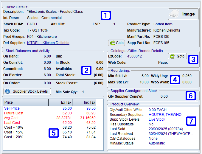Click Goto button beside Def Supplier
The width and height of the screenshot is (202, 154).
[x=116, y=43]
